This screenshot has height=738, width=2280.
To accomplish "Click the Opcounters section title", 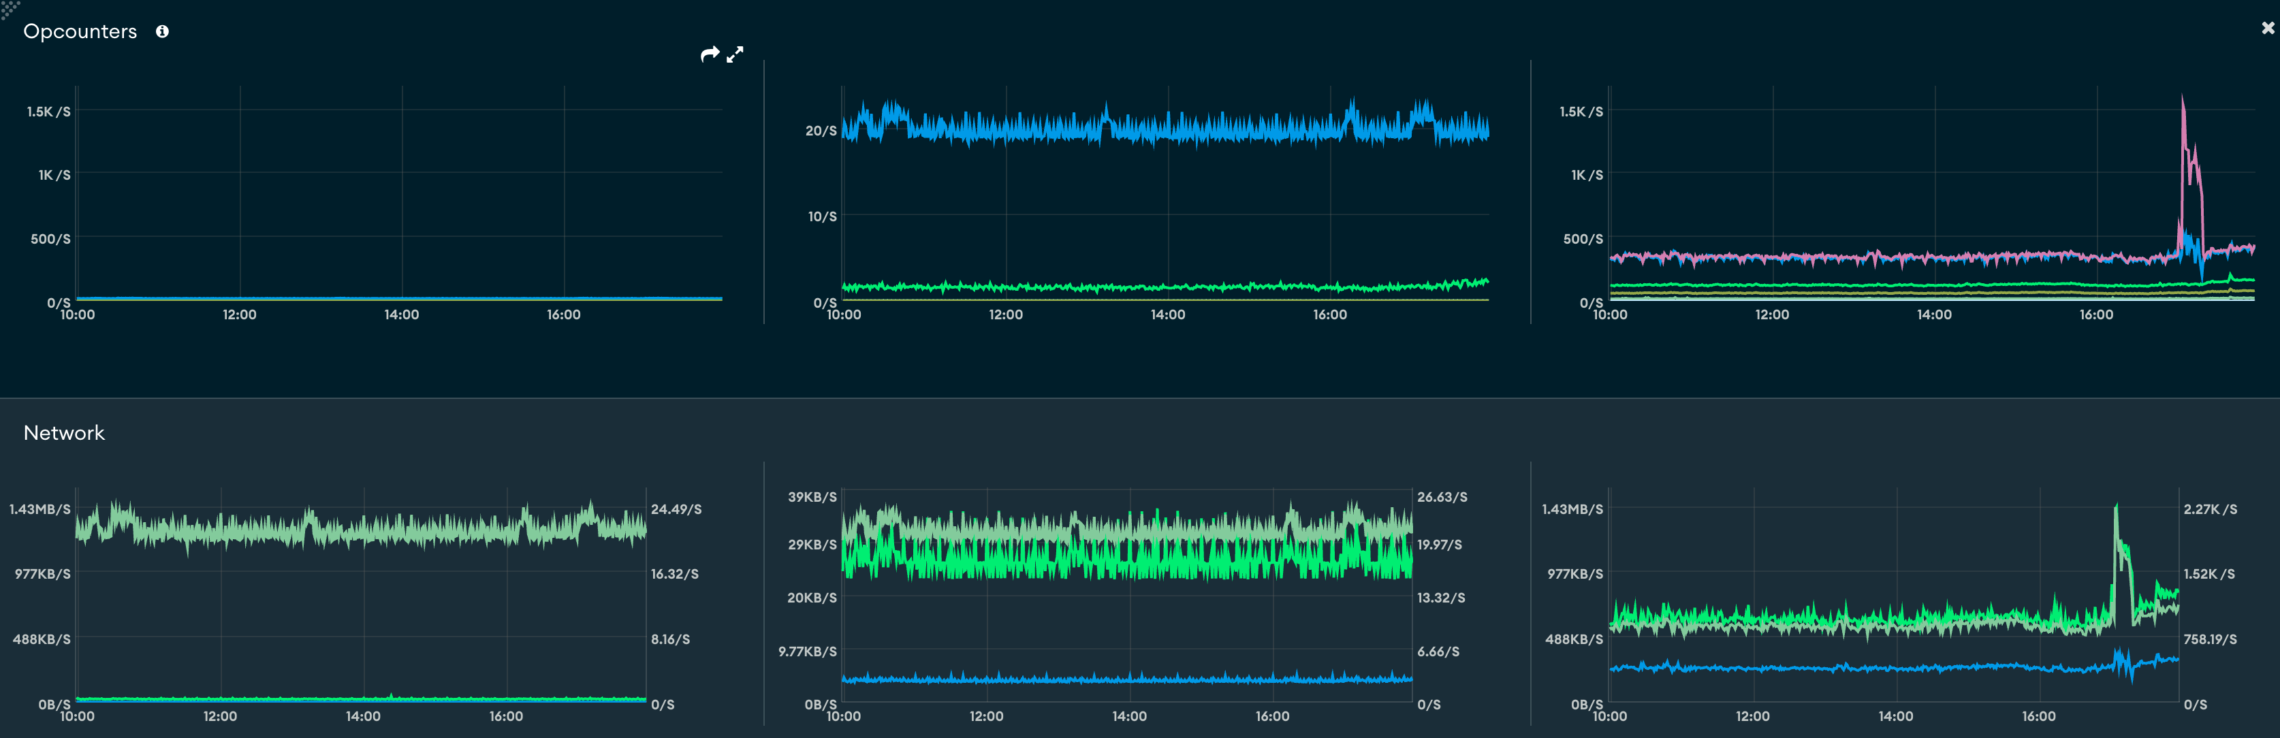I will [80, 31].
